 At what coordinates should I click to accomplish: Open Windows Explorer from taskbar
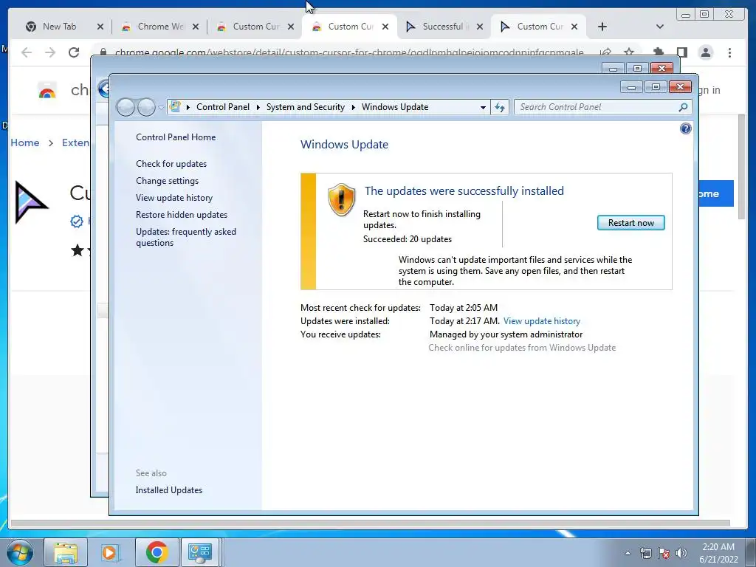click(66, 552)
